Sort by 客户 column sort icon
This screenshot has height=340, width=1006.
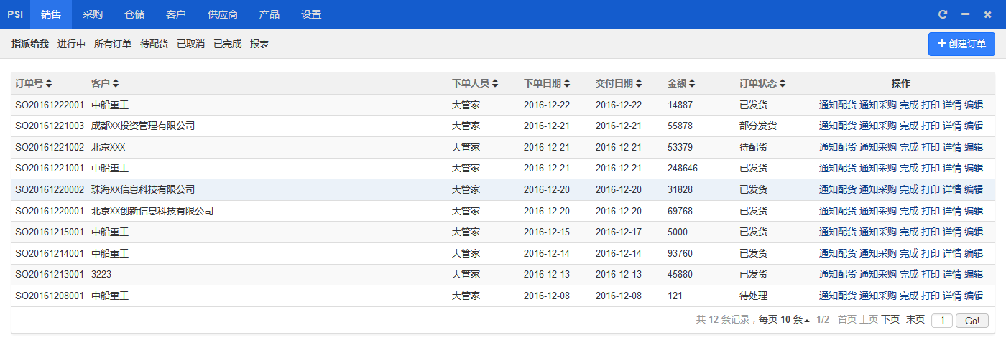tap(116, 84)
